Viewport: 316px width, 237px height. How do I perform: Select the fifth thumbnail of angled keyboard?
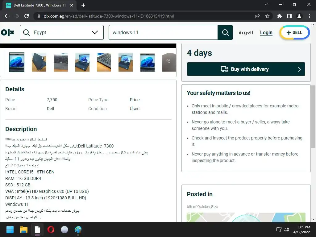[104, 62]
